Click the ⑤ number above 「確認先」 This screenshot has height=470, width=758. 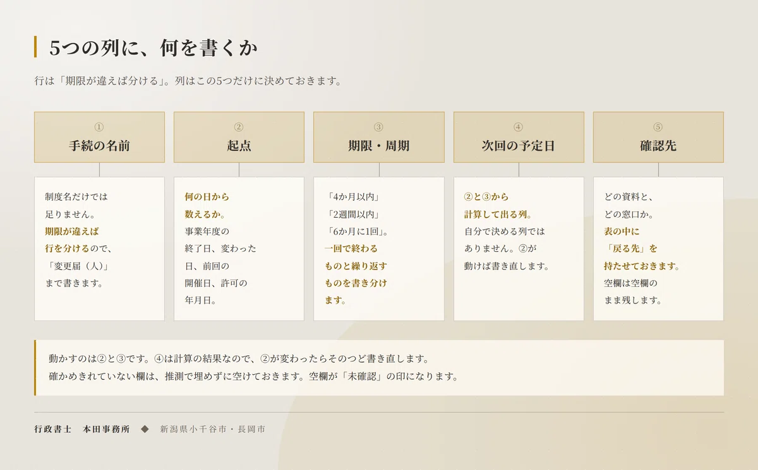tap(658, 127)
